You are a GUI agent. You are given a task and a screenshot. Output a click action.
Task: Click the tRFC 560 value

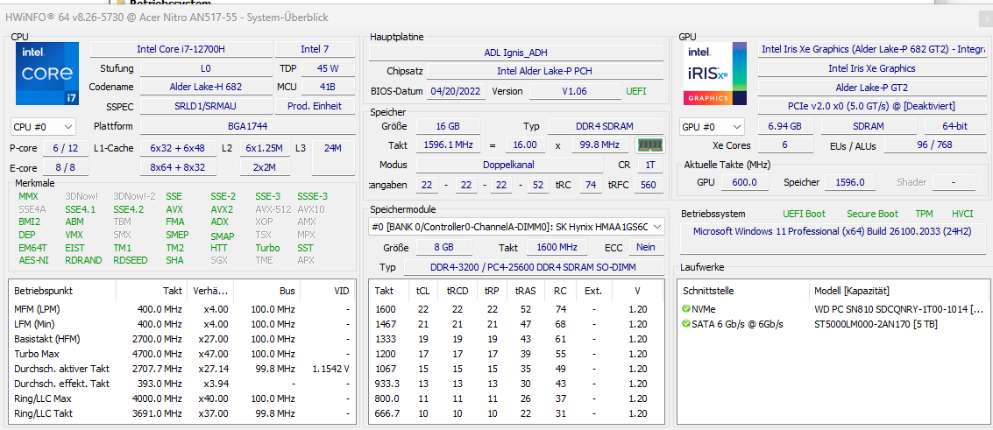coord(647,185)
